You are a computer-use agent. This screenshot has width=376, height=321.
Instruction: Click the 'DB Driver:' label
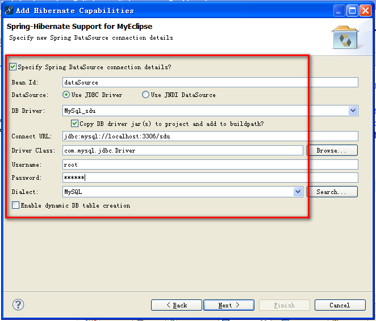pyautogui.click(x=28, y=111)
